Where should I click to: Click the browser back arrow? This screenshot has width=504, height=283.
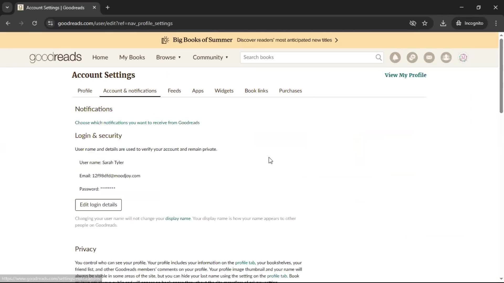pos(8,23)
